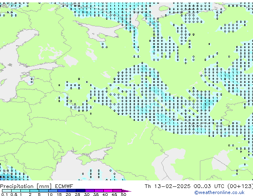This screenshot has height=196, width=253.
Task: Click the legend label '30'
Action: [x=87, y=194]
